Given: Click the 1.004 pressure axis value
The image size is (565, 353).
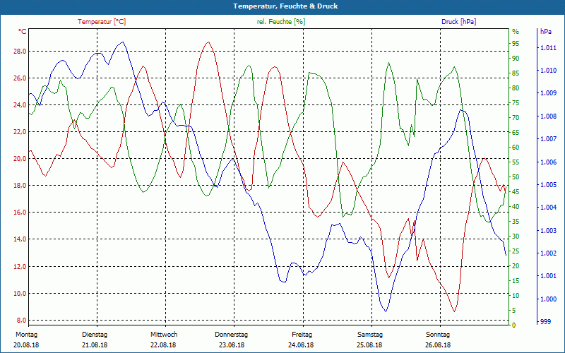Looking at the screenshot, I should tap(547, 208).
